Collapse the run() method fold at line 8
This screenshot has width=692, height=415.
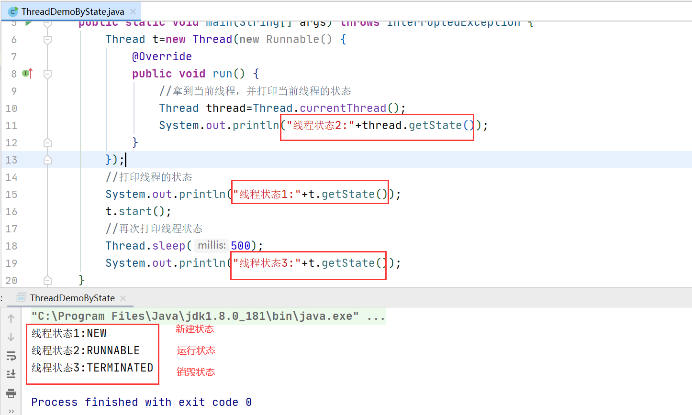click(x=47, y=74)
